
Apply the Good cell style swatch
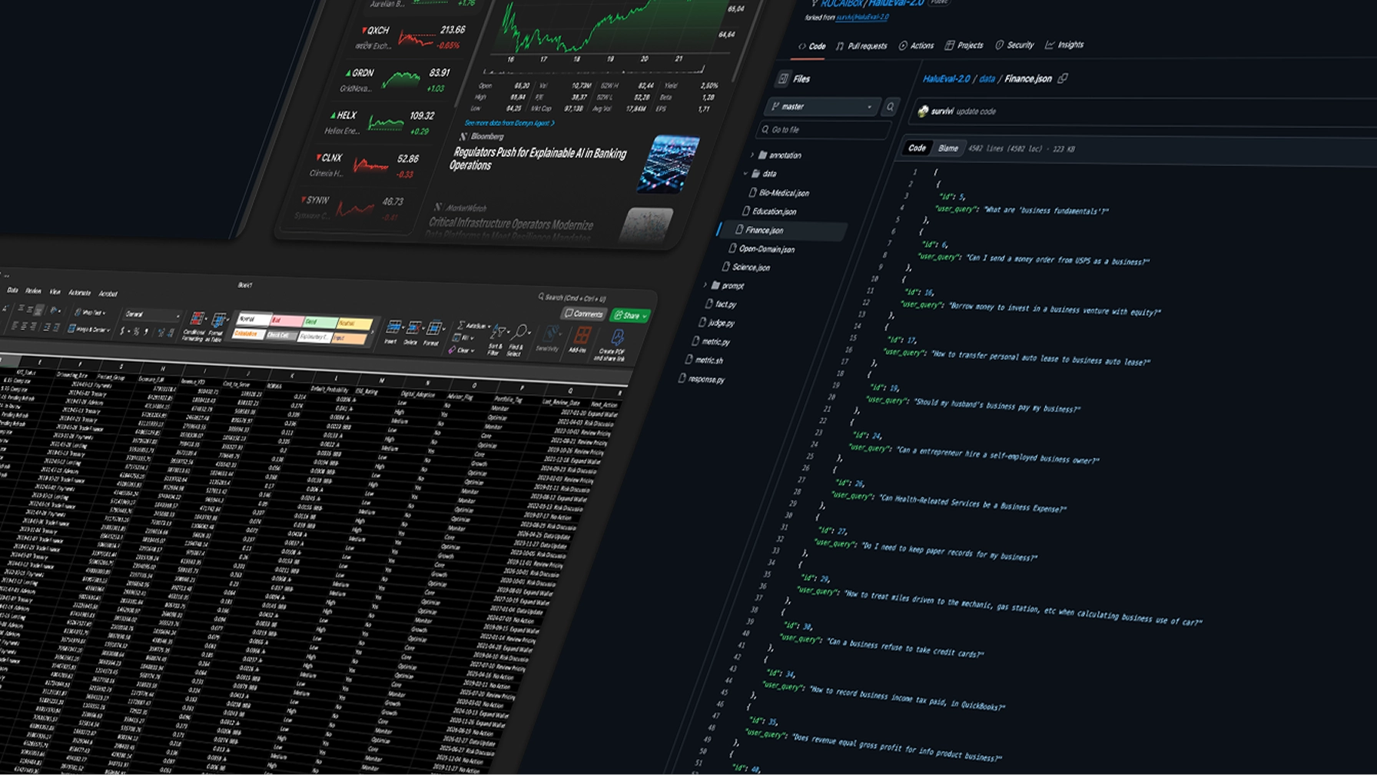pyautogui.click(x=320, y=322)
